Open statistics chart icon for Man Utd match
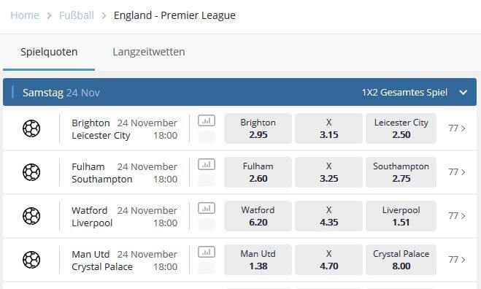Viewport: 481px width, 289px height. pyautogui.click(x=207, y=253)
